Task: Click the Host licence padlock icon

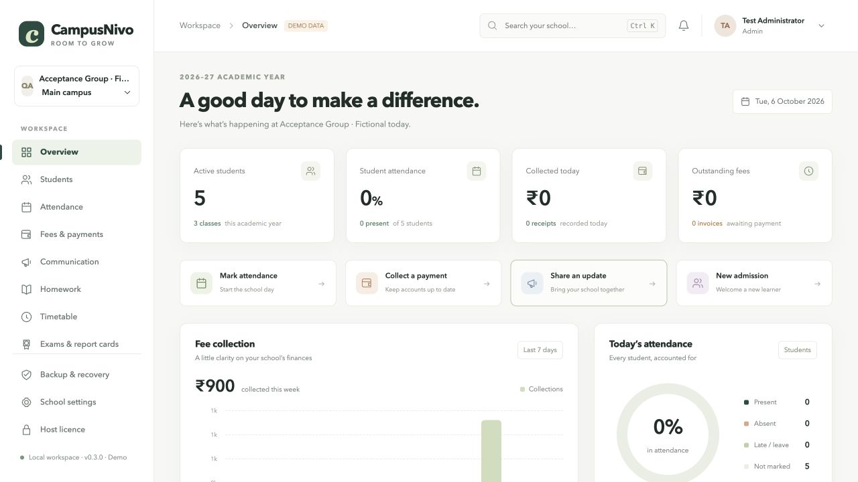Action: [x=26, y=430]
